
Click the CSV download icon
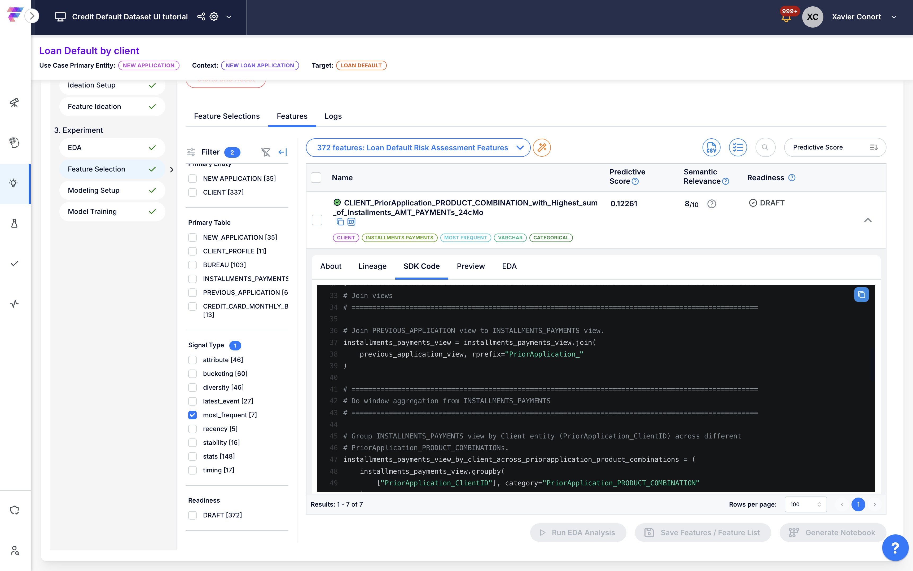[x=711, y=147]
